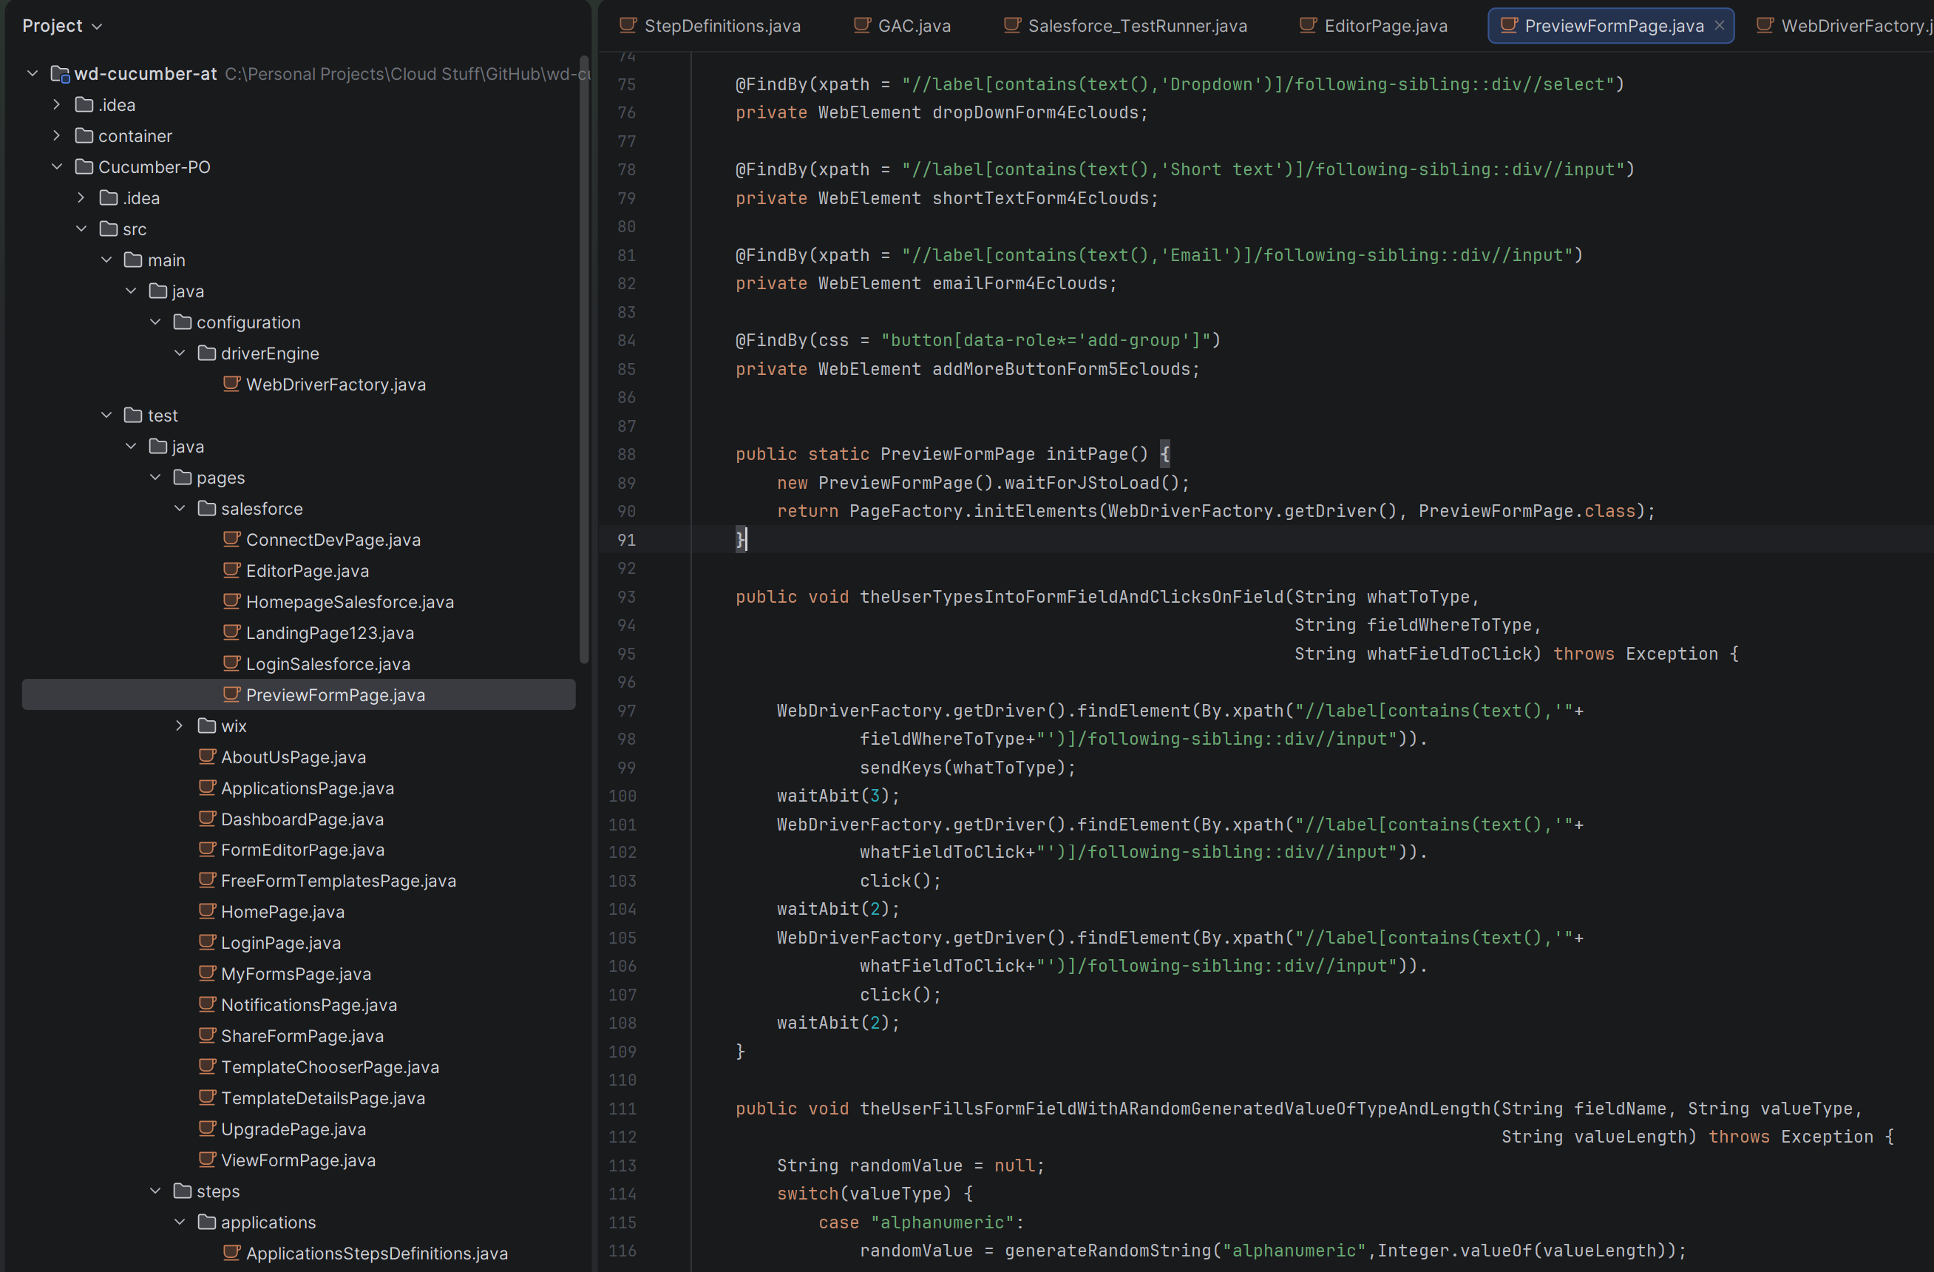
Task: Switch to the WebDriverFactory editor tab
Action: (x=1843, y=26)
